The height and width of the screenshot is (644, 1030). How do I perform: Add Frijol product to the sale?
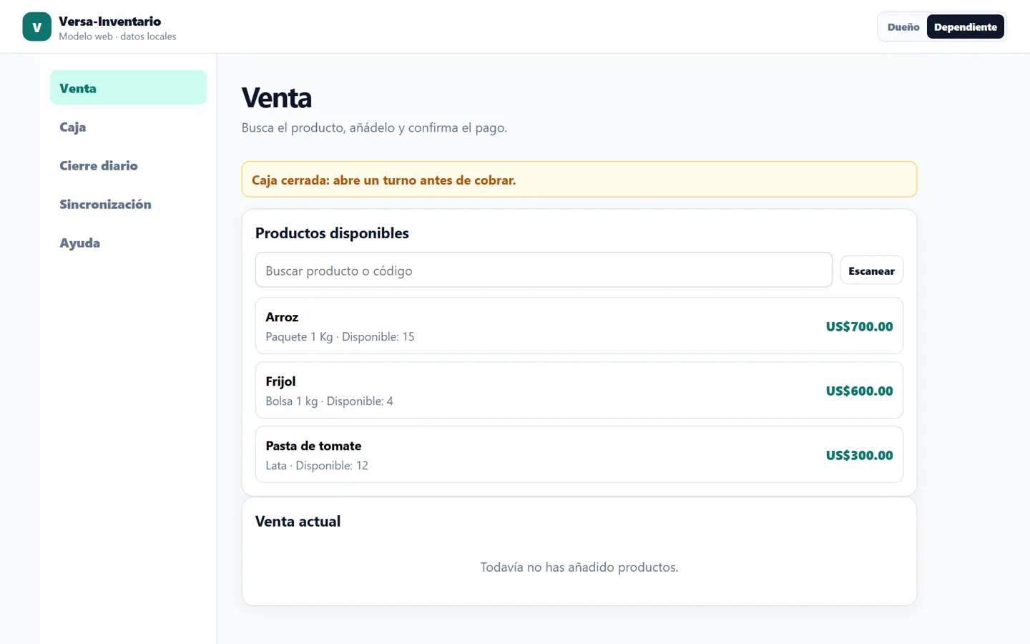579,391
